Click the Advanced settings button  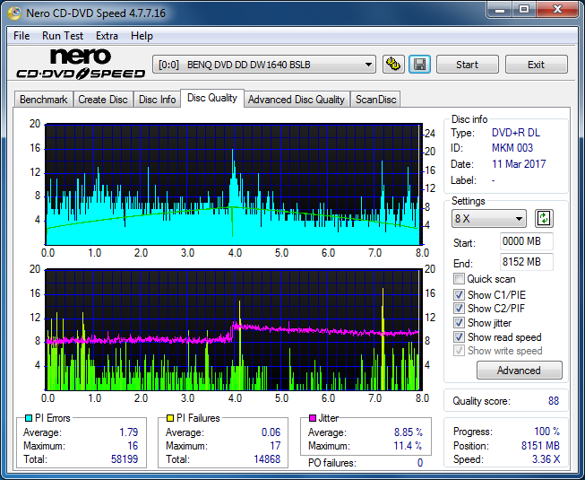(x=519, y=371)
